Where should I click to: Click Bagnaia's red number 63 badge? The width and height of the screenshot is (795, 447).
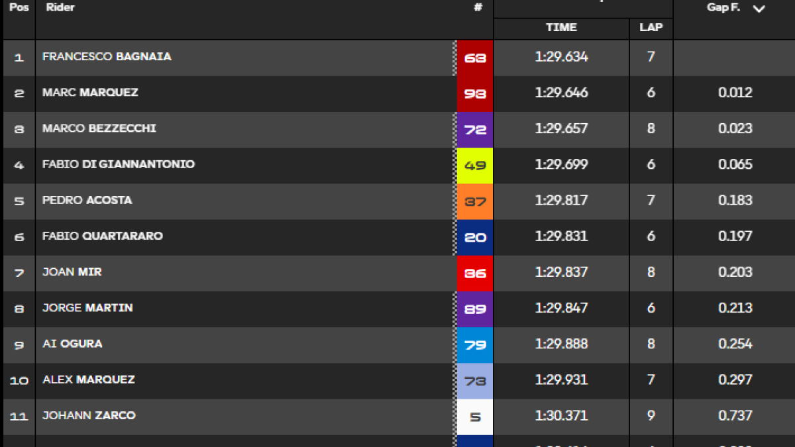pyautogui.click(x=475, y=58)
